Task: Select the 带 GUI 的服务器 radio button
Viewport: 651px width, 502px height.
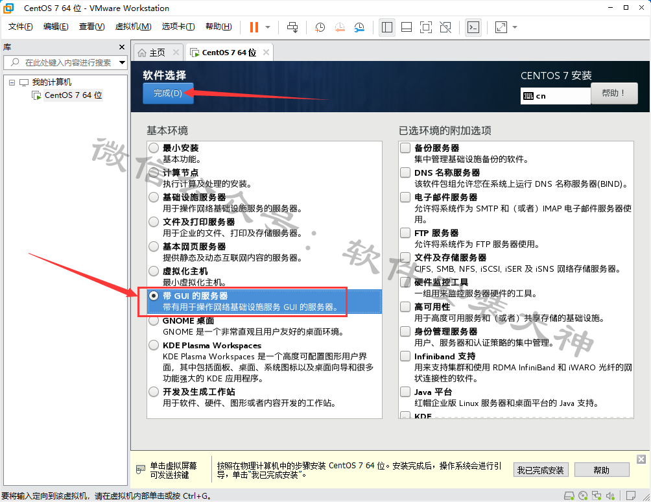Action: pos(154,296)
